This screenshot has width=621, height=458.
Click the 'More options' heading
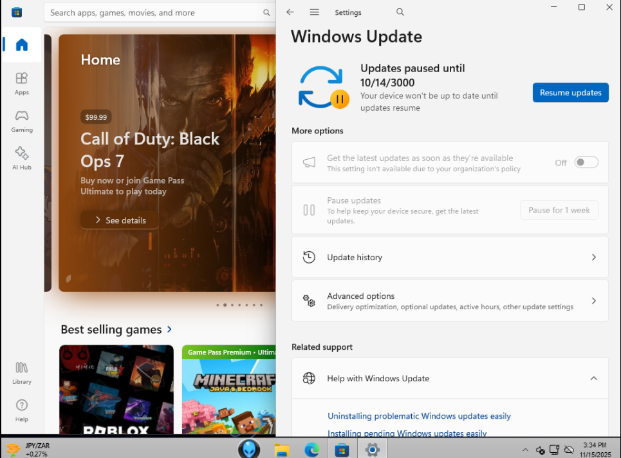[317, 131]
